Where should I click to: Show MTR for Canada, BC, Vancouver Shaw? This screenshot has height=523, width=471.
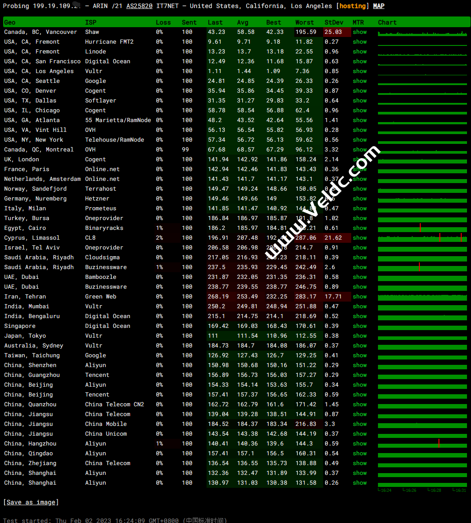click(x=360, y=32)
